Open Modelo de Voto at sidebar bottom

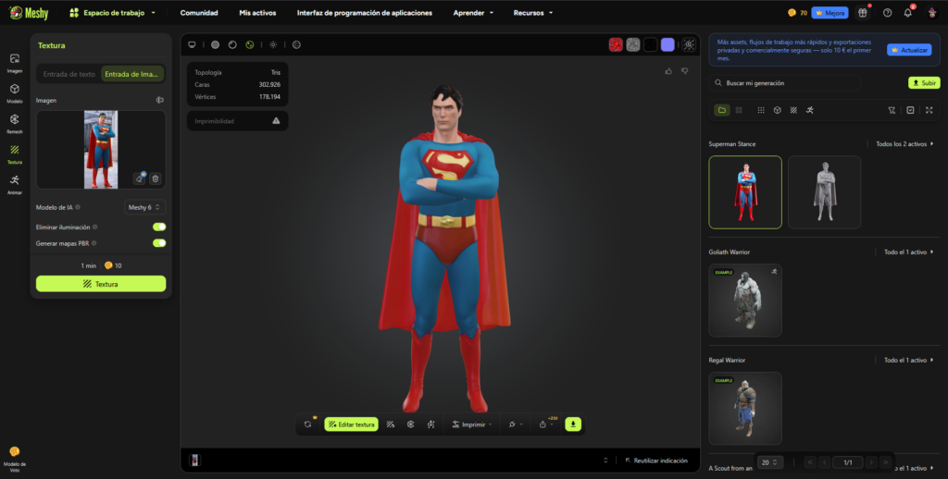pos(15,459)
